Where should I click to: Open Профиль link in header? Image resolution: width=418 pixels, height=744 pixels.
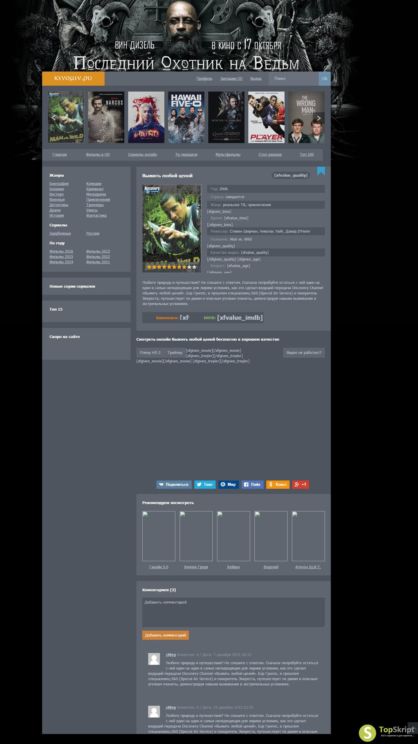(204, 79)
